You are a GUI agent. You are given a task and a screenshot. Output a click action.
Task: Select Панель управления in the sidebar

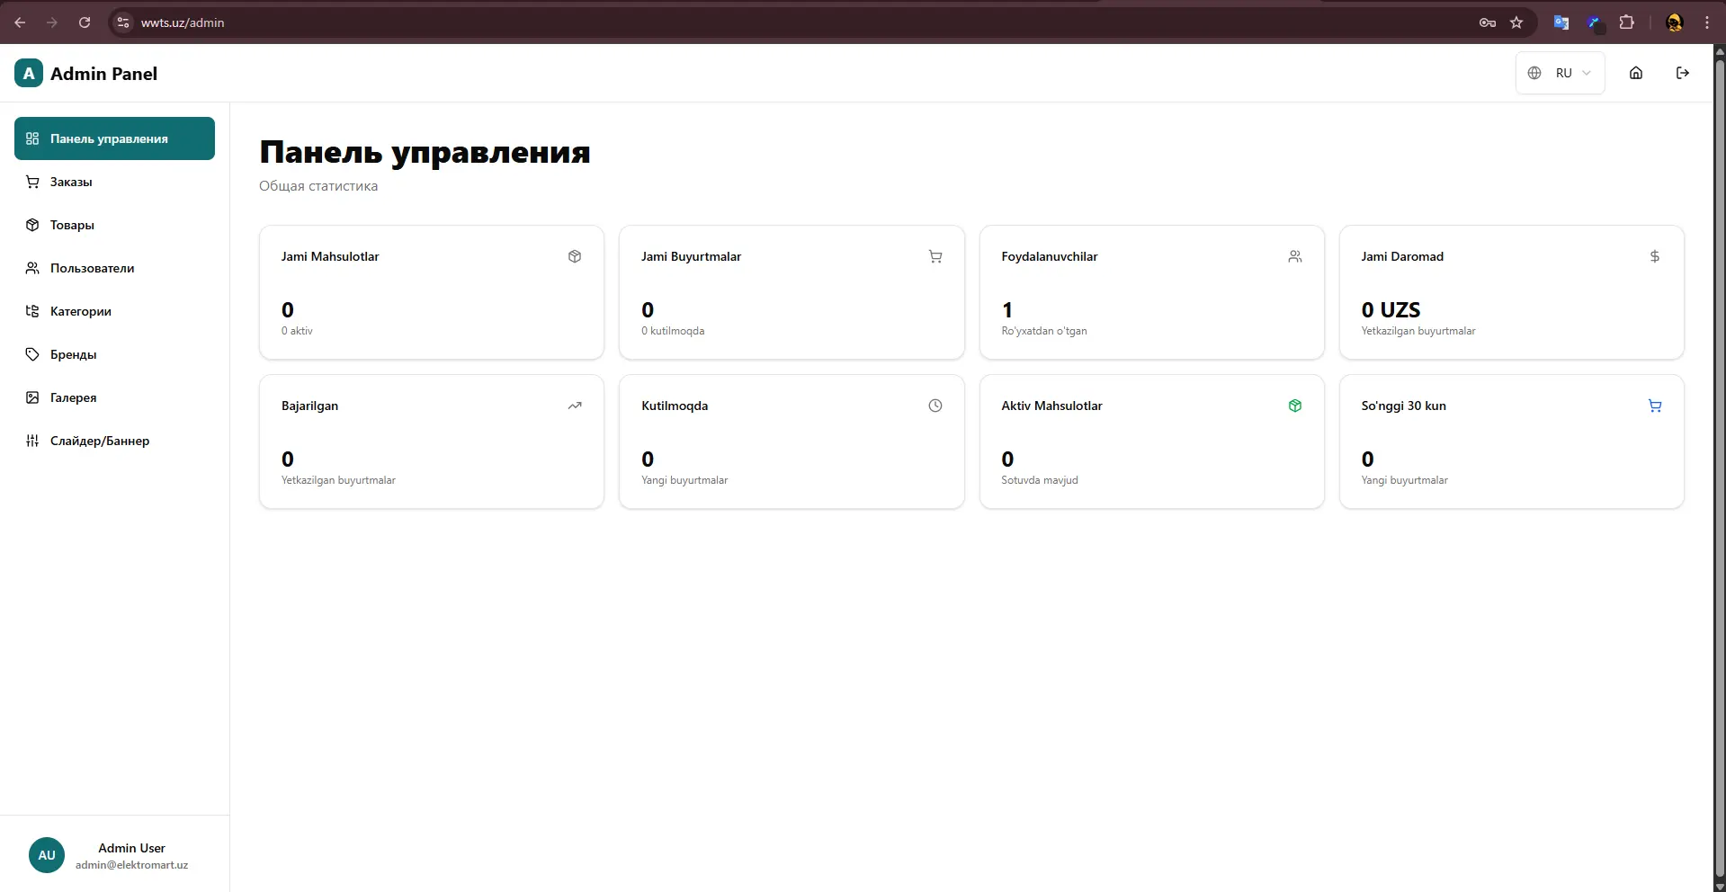point(114,138)
